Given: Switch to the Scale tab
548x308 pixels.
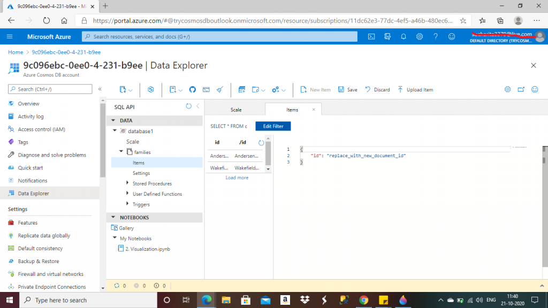Looking at the screenshot, I should pyautogui.click(x=236, y=110).
